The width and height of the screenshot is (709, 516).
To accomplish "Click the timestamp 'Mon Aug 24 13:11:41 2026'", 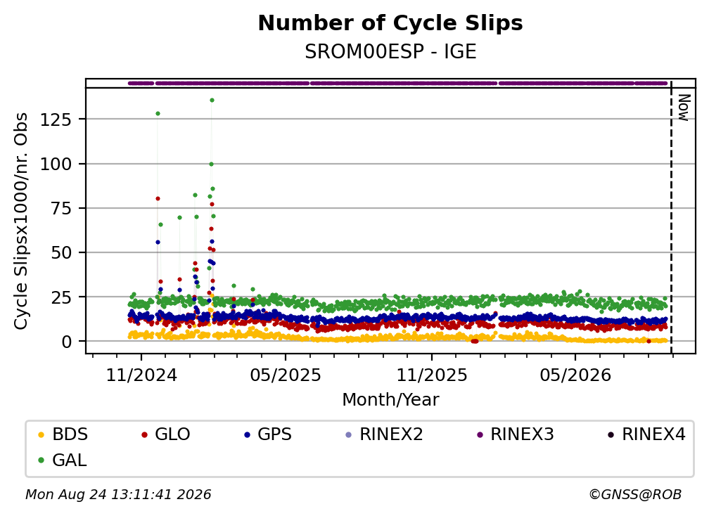I will tap(118, 495).
